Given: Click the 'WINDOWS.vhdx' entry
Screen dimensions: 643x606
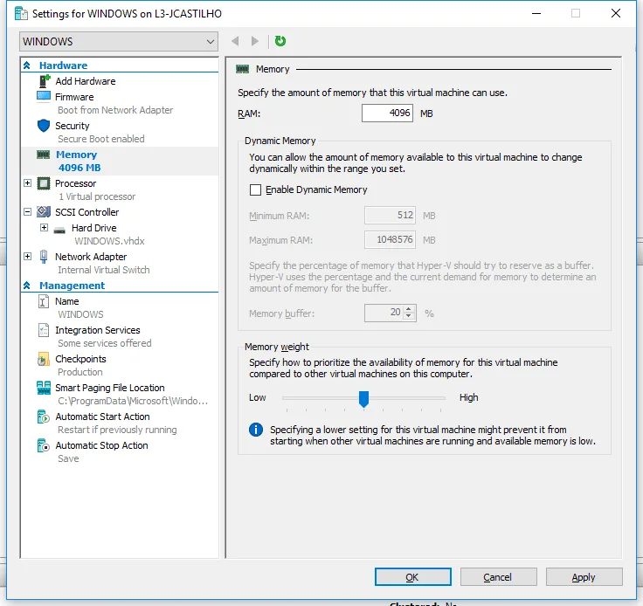Looking at the screenshot, I should click(x=109, y=241).
